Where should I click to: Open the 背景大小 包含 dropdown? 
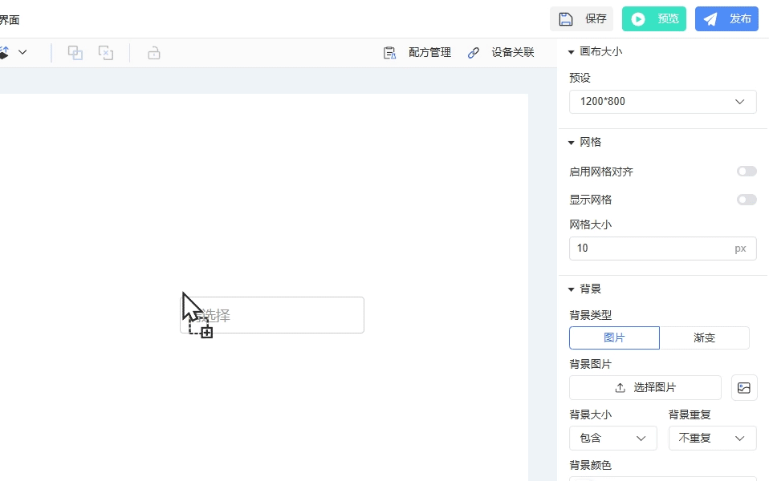tap(612, 439)
